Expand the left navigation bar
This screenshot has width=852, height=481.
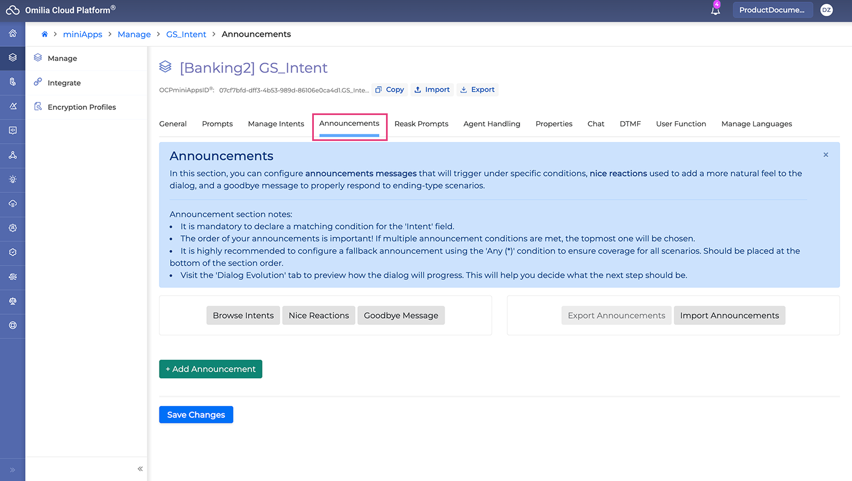click(x=12, y=470)
